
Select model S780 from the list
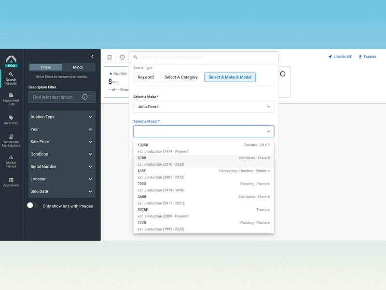click(204, 161)
